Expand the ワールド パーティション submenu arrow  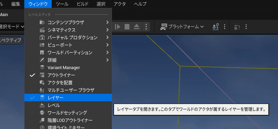point(108,52)
